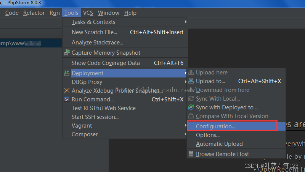Open the Composer submenu

pos(125,134)
